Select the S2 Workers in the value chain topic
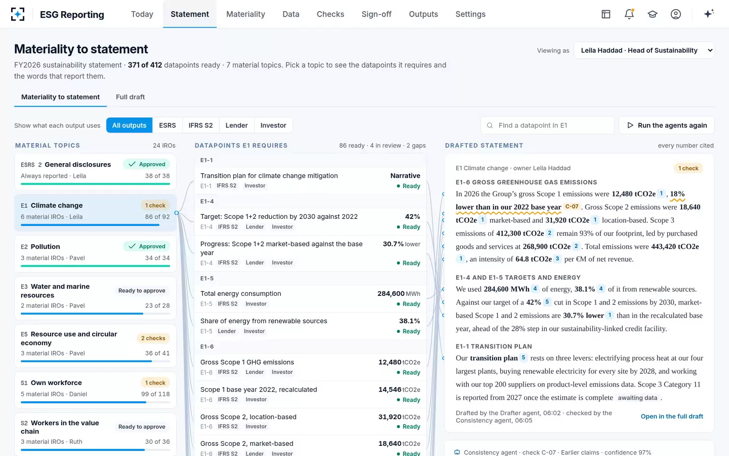Viewport: 729px width, 456px height. (95, 434)
